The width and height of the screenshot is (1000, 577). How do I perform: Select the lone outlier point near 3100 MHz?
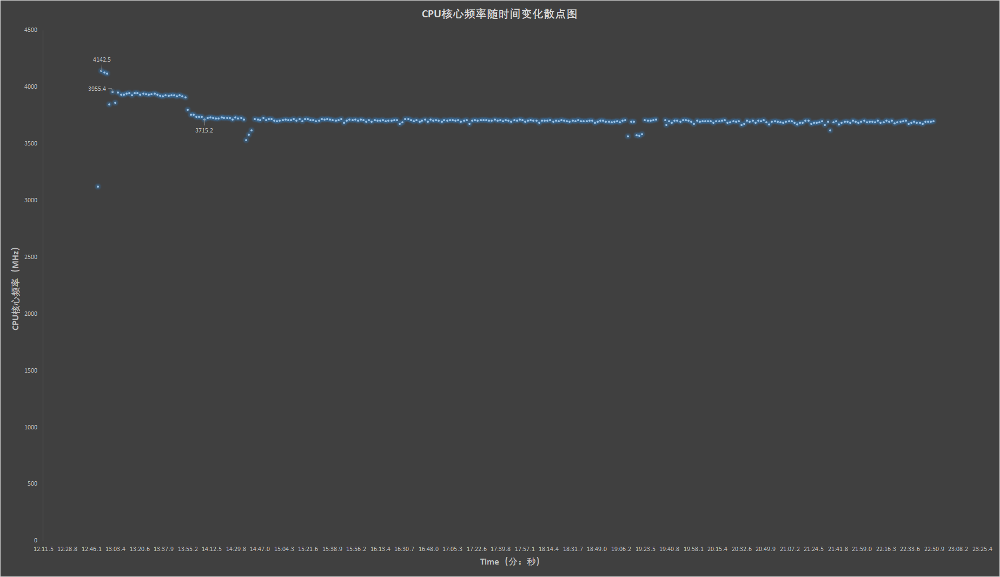98,187
